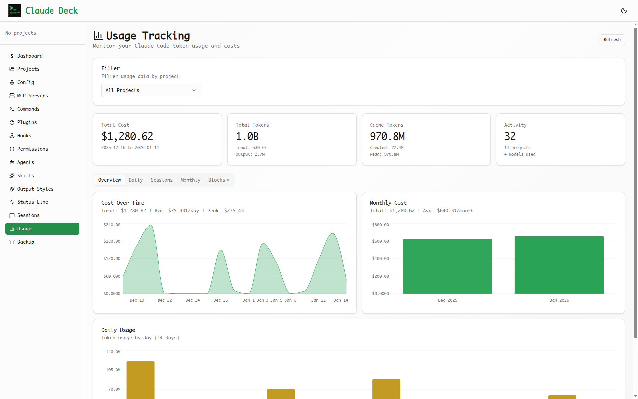Switch to the Monthly tab
638x399 pixels.
point(190,180)
